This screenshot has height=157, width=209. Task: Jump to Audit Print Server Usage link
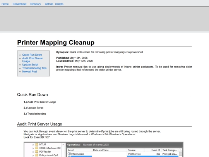point(33,60)
